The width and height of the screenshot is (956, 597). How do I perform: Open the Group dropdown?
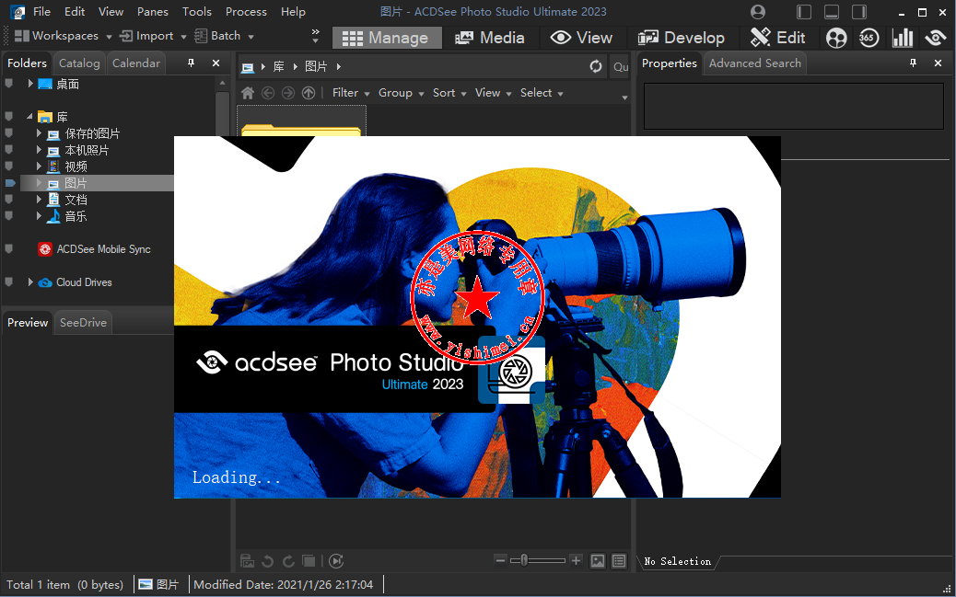point(401,93)
